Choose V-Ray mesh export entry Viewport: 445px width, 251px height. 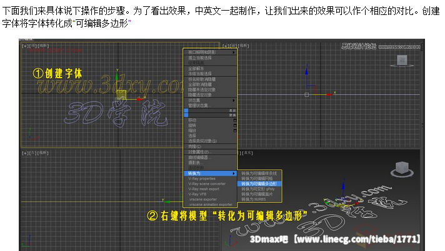click(x=210, y=189)
